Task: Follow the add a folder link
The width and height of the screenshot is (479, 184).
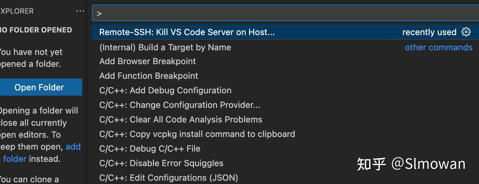Action: (73, 147)
